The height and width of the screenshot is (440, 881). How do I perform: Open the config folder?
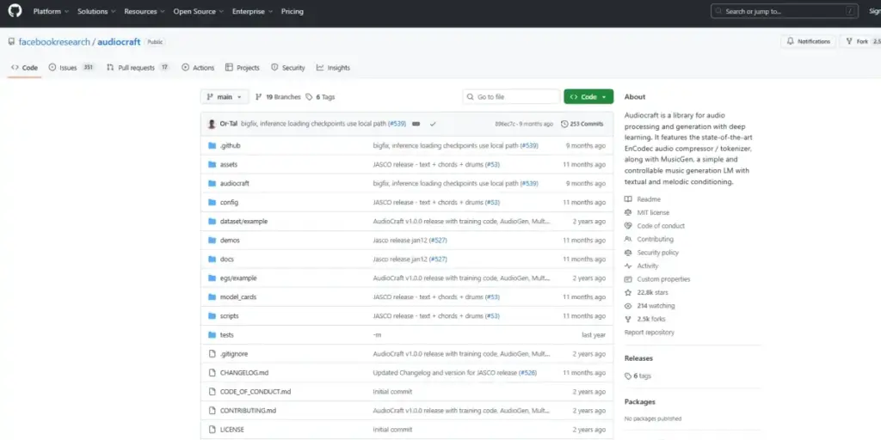(229, 202)
